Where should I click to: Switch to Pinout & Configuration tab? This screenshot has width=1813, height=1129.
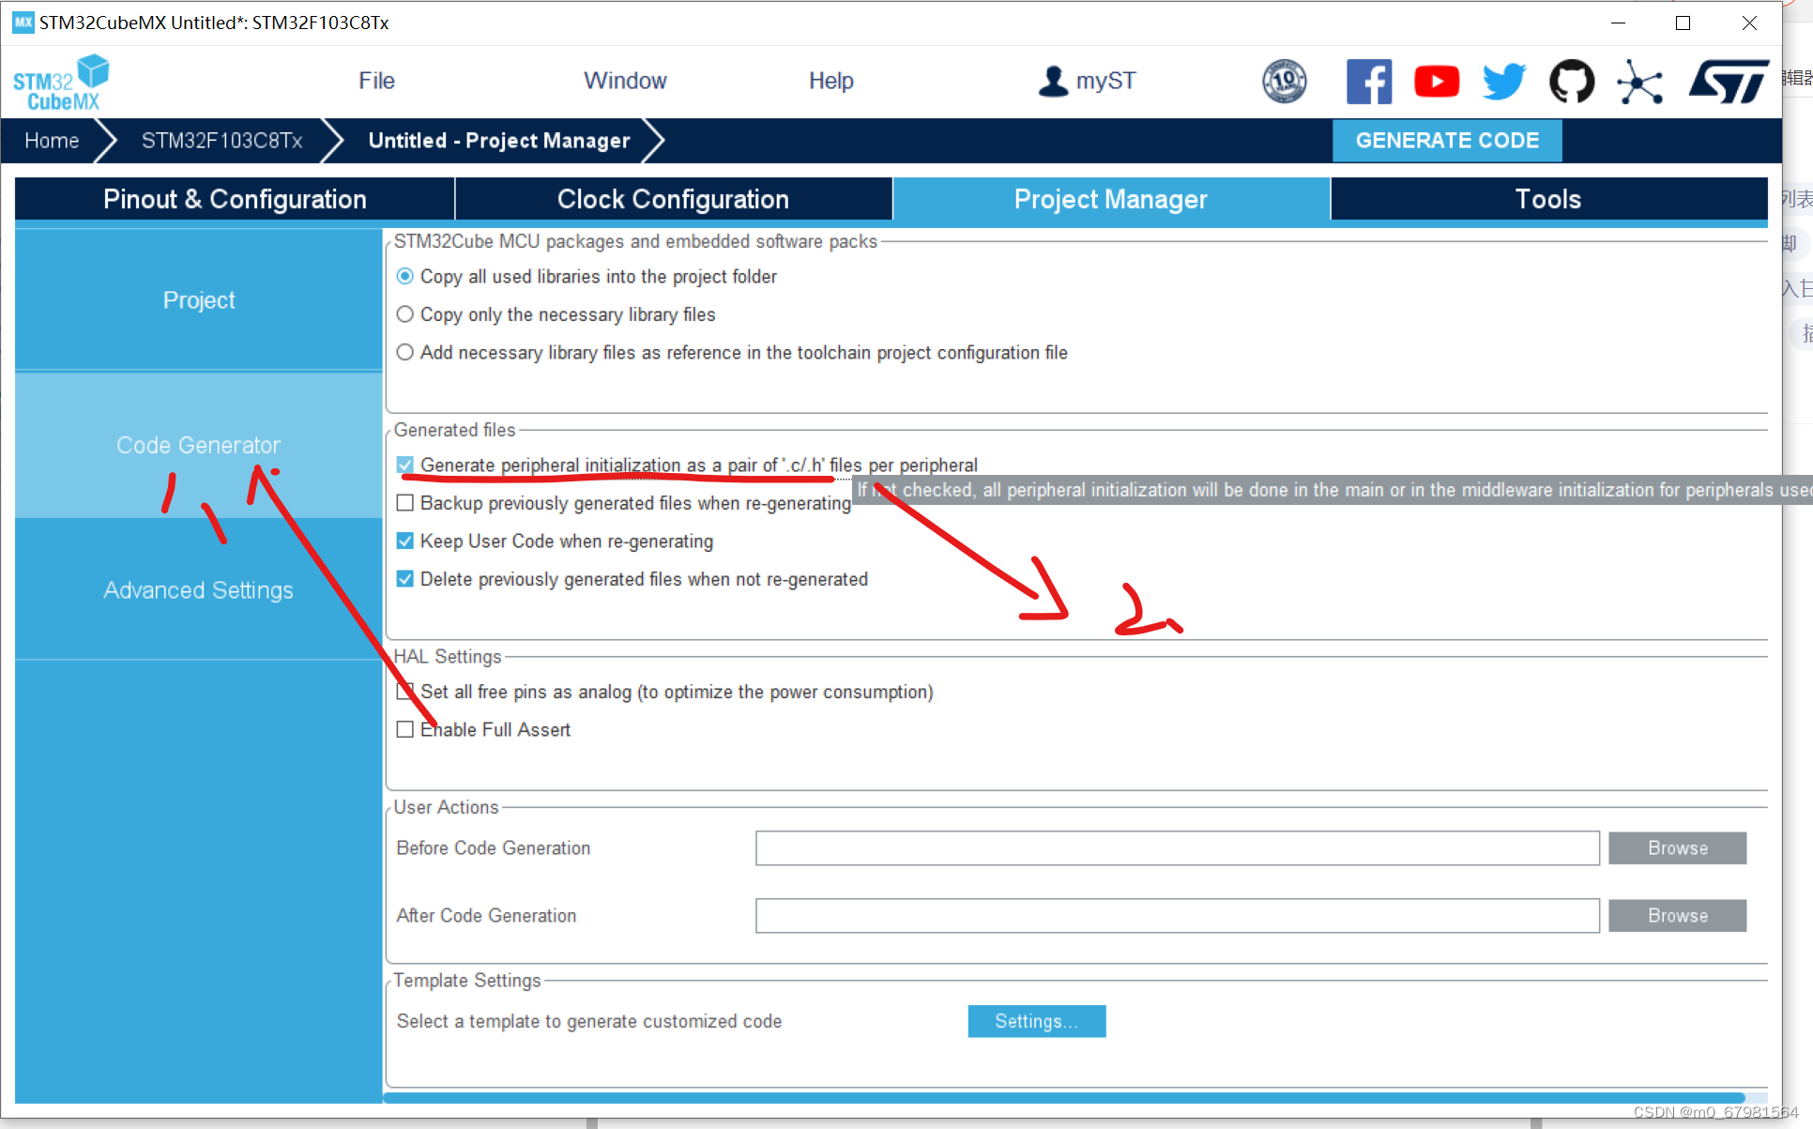(236, 199)
